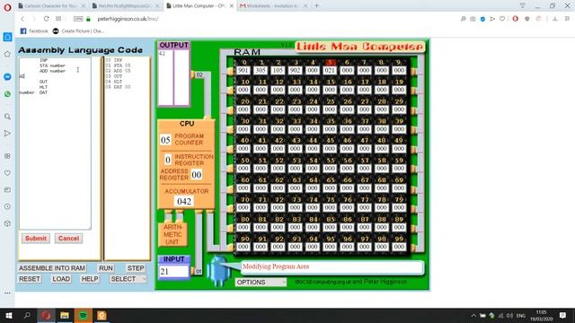
Task: Click the accumulator value 042
Action: coord(184,201)
